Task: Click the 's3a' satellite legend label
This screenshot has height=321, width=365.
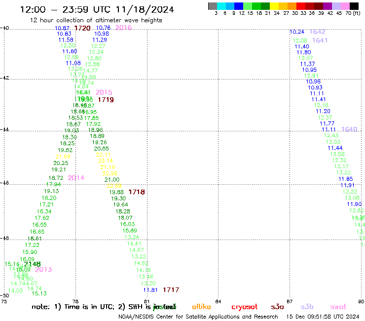Action: tap(277, 307)
